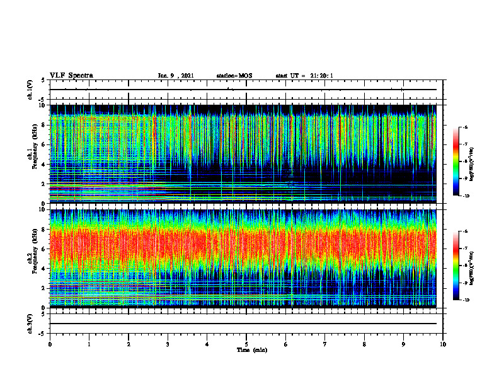Click the "ch.1(V)" axis label
This screenshot has width=499, height=386.
point(30,90)
